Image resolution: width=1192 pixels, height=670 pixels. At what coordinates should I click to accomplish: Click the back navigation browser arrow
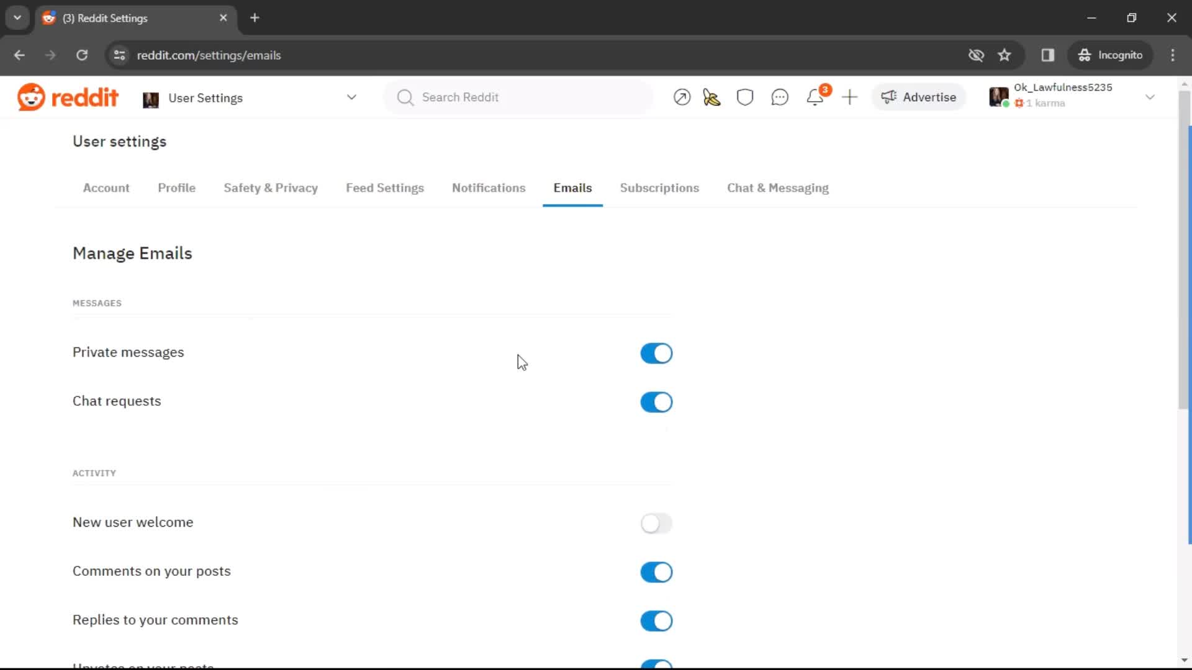pos(20,55)
